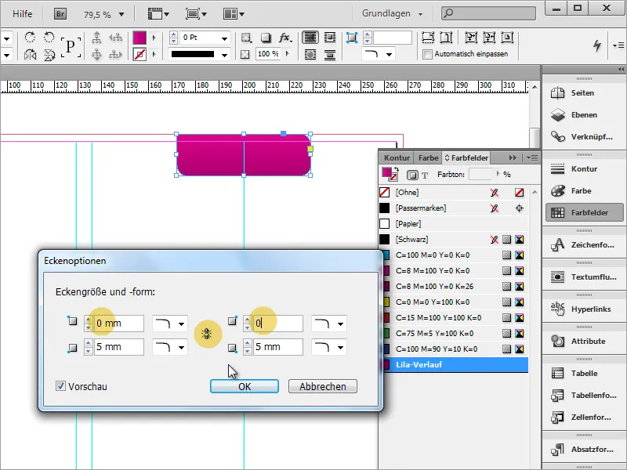The width and height of the screenshot is (627, 470).
Task: Click the drop shadow icon
Action: (266, 38)
